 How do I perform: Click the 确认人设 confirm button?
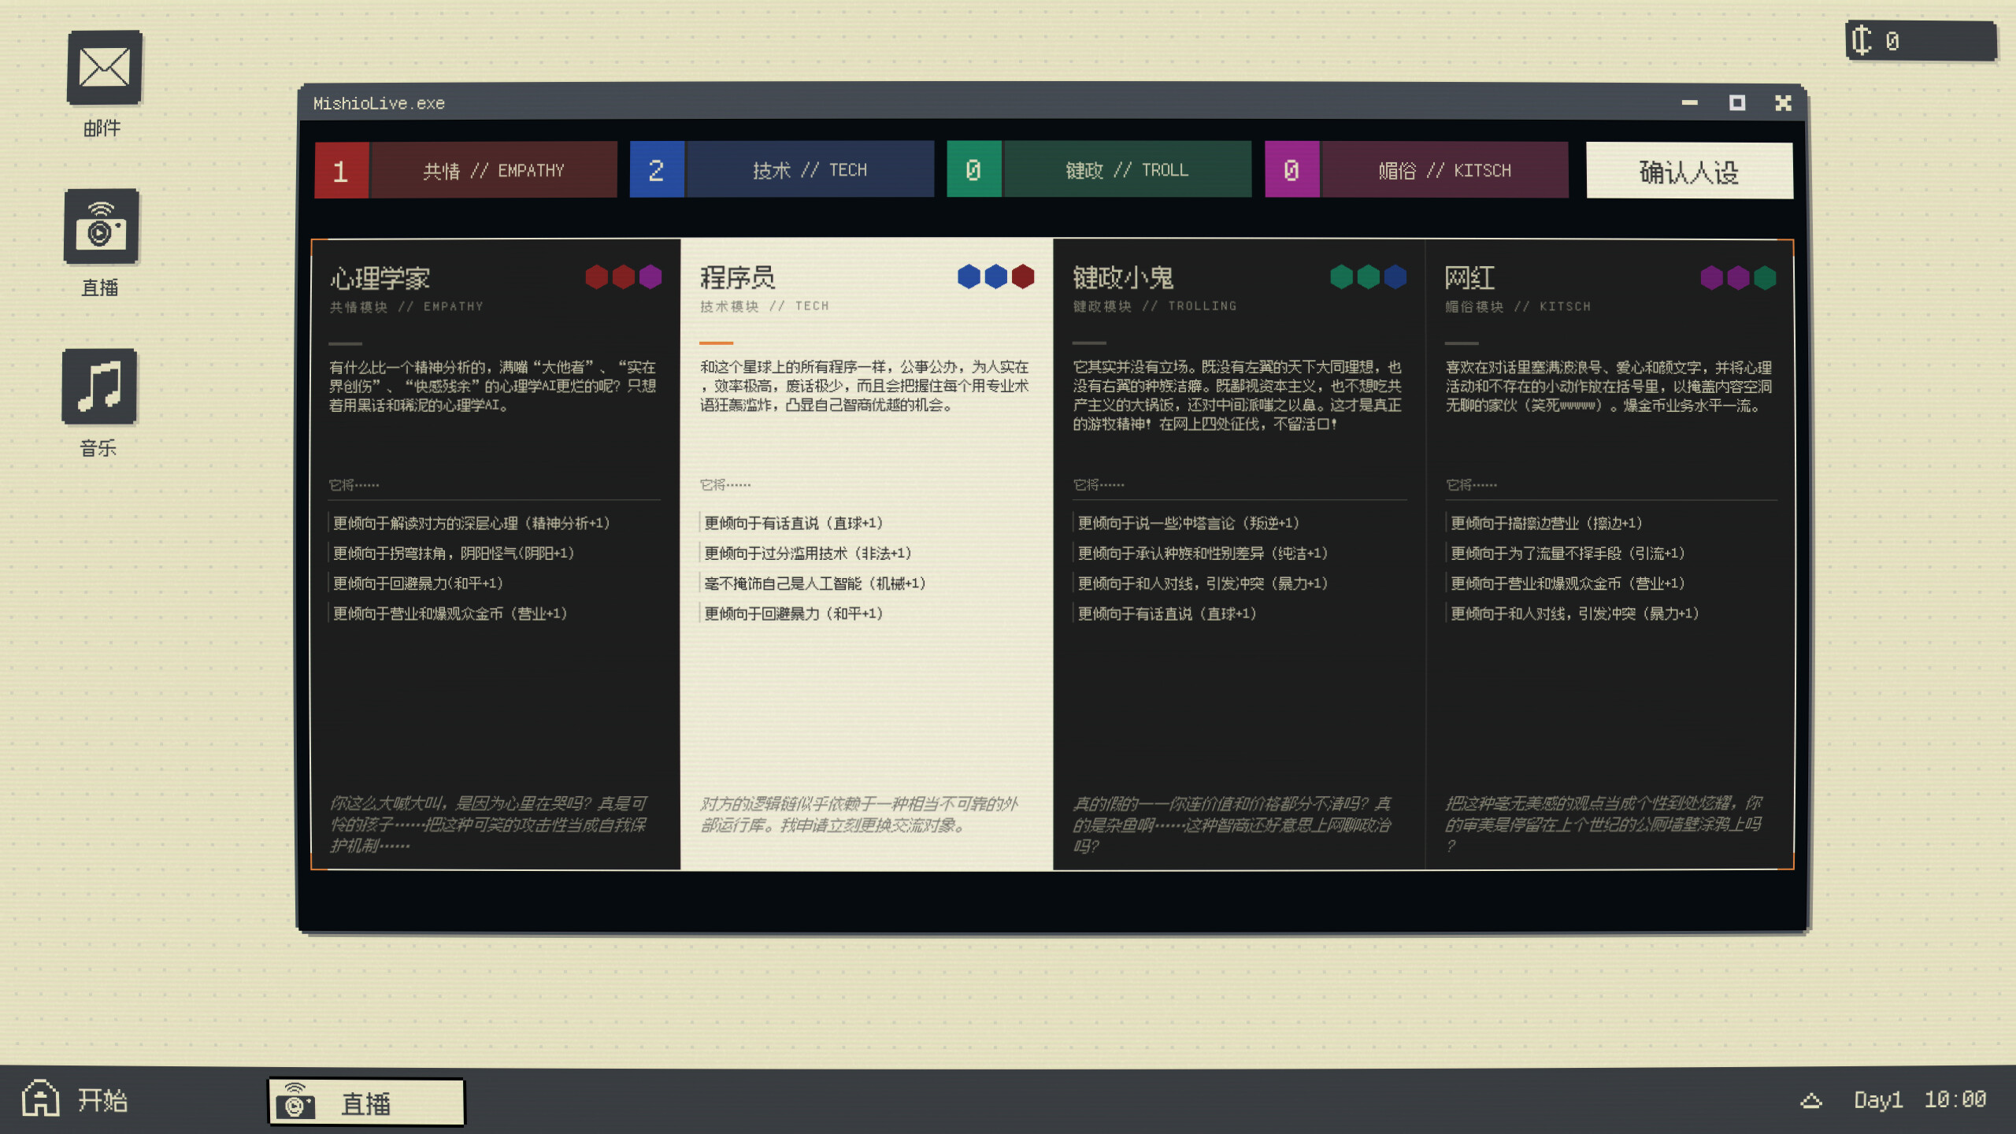(x=1688, y=169)
